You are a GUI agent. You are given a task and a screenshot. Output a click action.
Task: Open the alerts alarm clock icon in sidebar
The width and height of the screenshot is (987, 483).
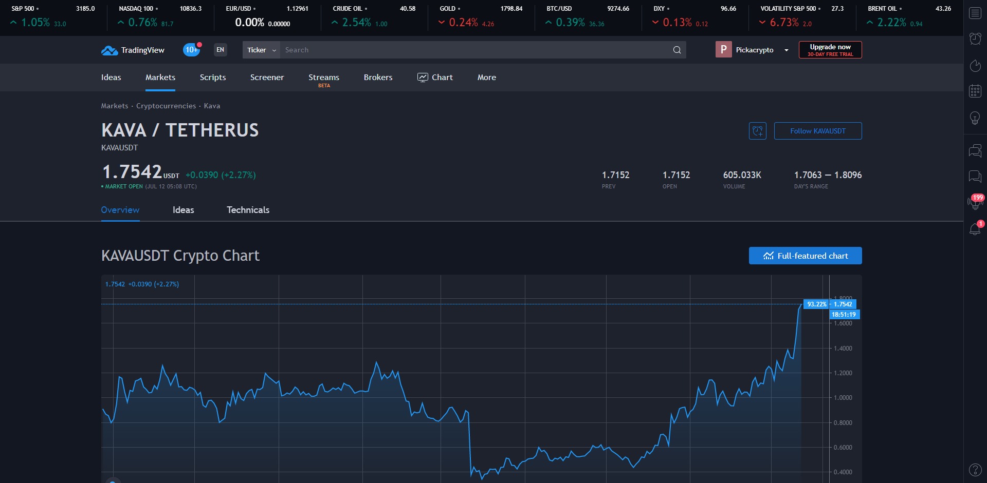click(975, 38)
